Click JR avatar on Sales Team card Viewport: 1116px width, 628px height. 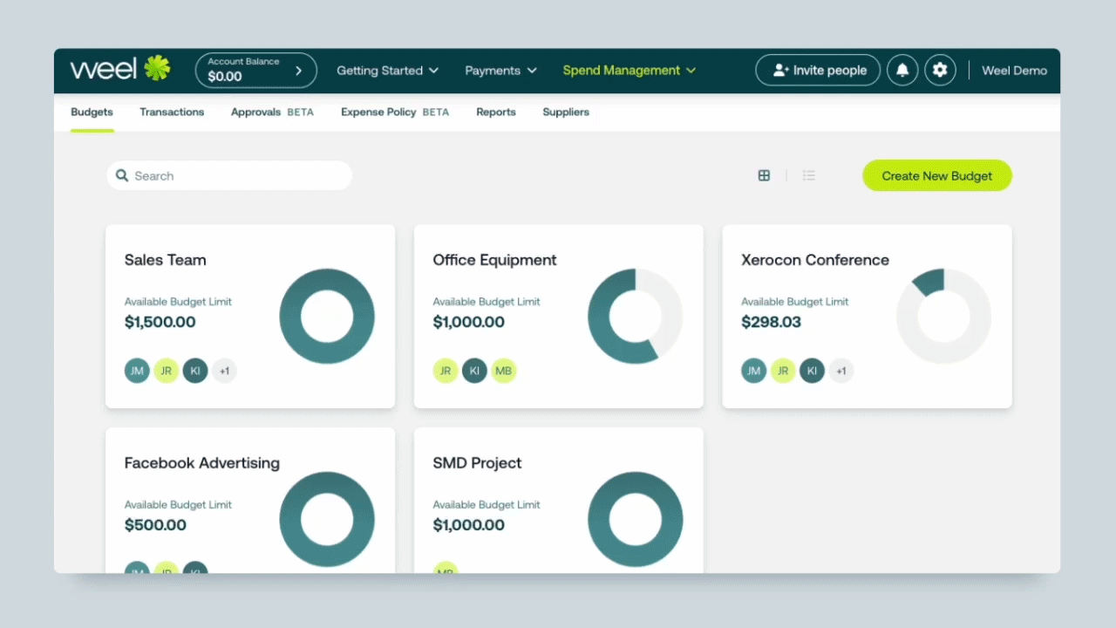167,371
